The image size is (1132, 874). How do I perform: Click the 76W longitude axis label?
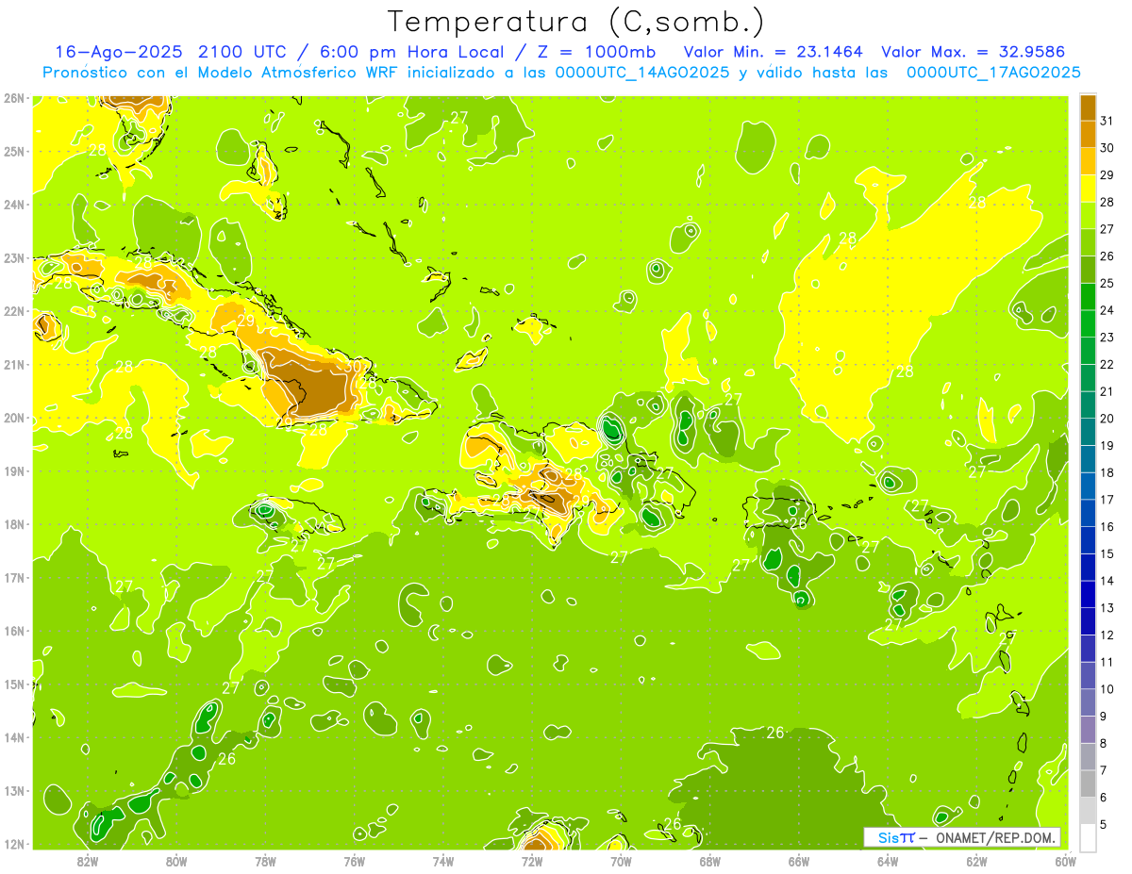pyautogui.click(x=354, y=861)
